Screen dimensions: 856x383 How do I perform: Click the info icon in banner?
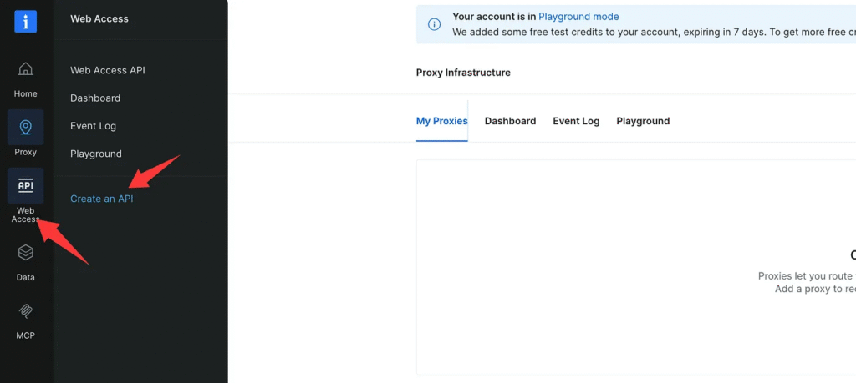435,24
